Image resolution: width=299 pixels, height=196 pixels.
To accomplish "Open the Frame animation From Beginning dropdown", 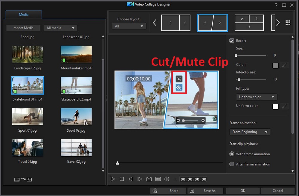I will 250,132.
